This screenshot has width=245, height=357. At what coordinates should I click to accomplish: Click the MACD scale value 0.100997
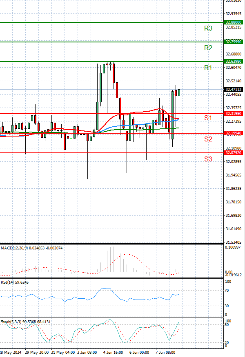233,247
